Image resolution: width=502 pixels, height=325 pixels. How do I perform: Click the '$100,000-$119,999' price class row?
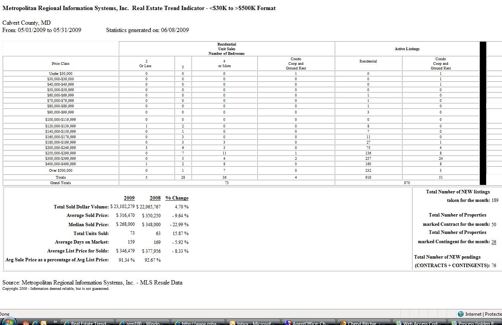pyautogui.click(x=61, y=120)
